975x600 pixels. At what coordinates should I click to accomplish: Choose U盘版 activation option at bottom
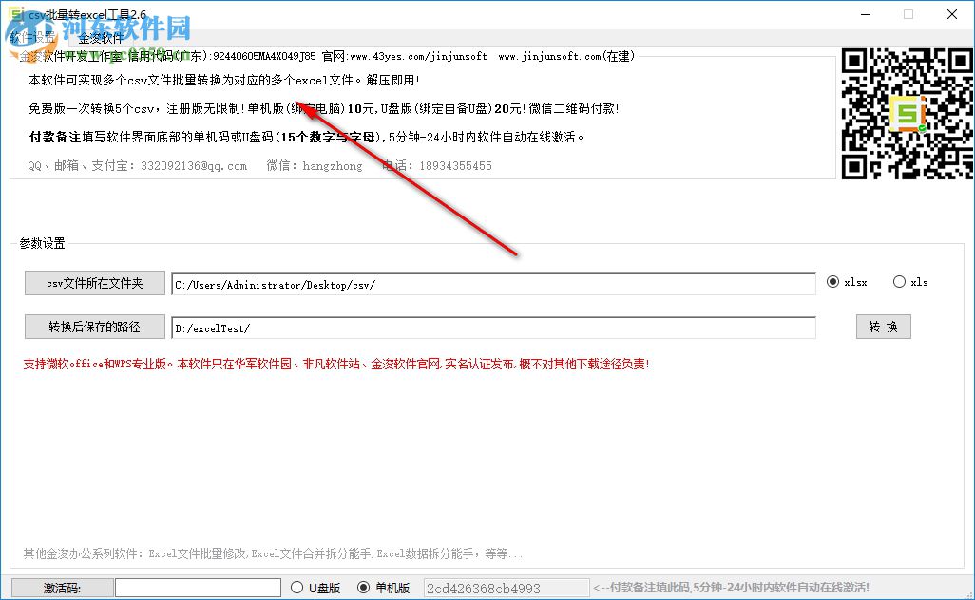point(297,586)
